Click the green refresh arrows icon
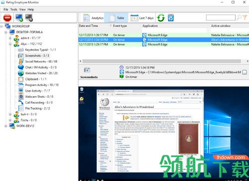This screenshot has height=181, width=249. [161, 18]
